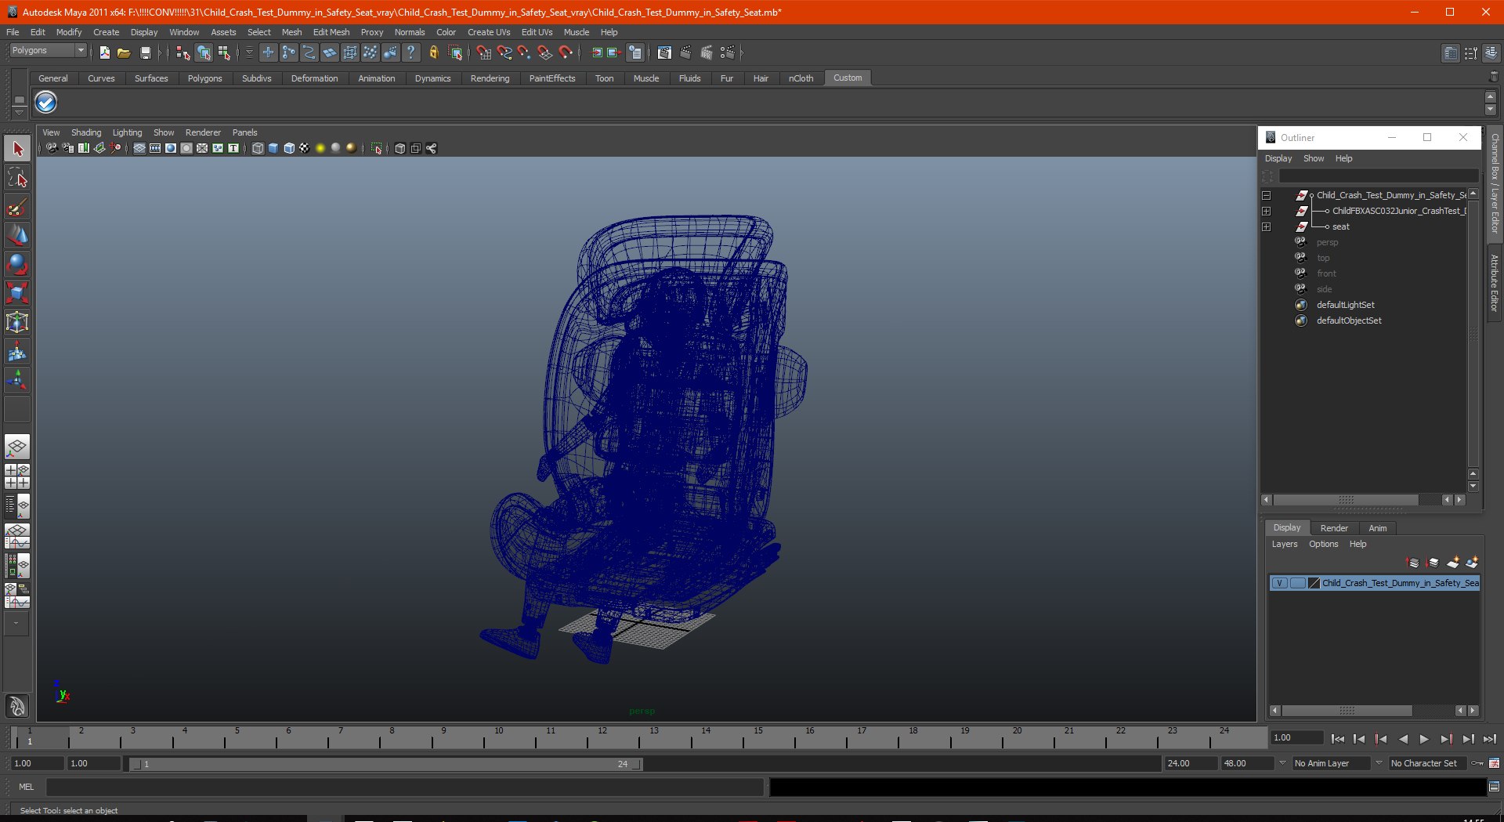Click the Open Scene folder icon
Screen dimensions: 1504x822
click(x=124, y=53)
